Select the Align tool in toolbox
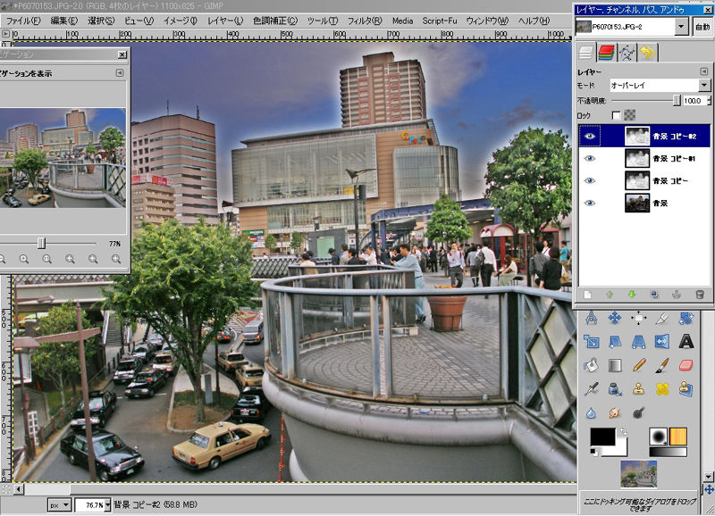This screenshot has width=715, height=516. (x=638, y=318)
